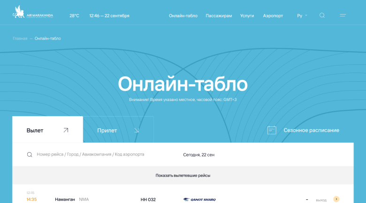Click Показать вылетевшие рейсы
The width and height of the screenshot is (366, 203).
click(x=183, y=175)
